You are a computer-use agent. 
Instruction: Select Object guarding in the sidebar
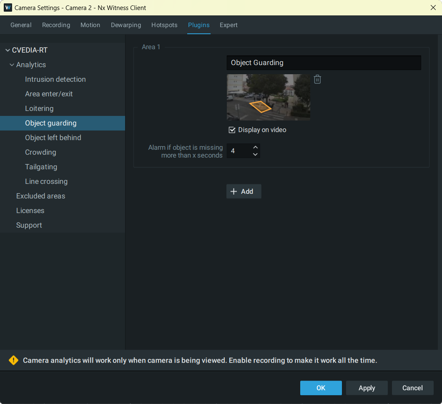pyautogui.click(x=63, y=123)
